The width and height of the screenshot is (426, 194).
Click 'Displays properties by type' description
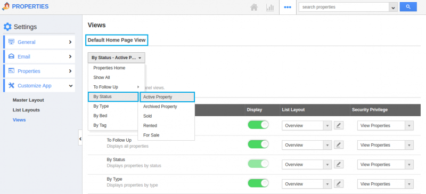pyautogui.click(x=132, y=185)
